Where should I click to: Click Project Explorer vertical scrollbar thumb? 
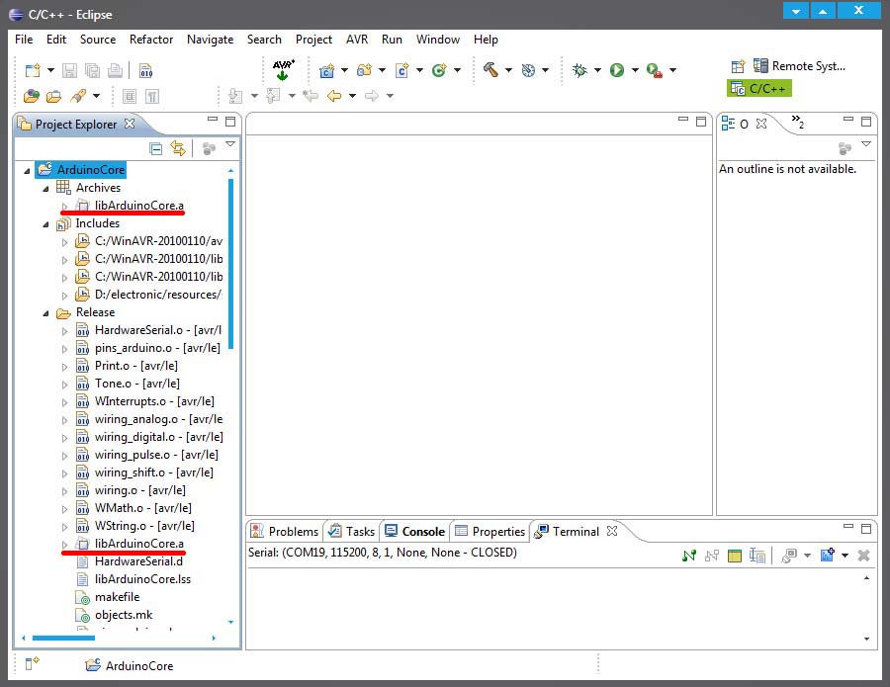tap(231, 264)
